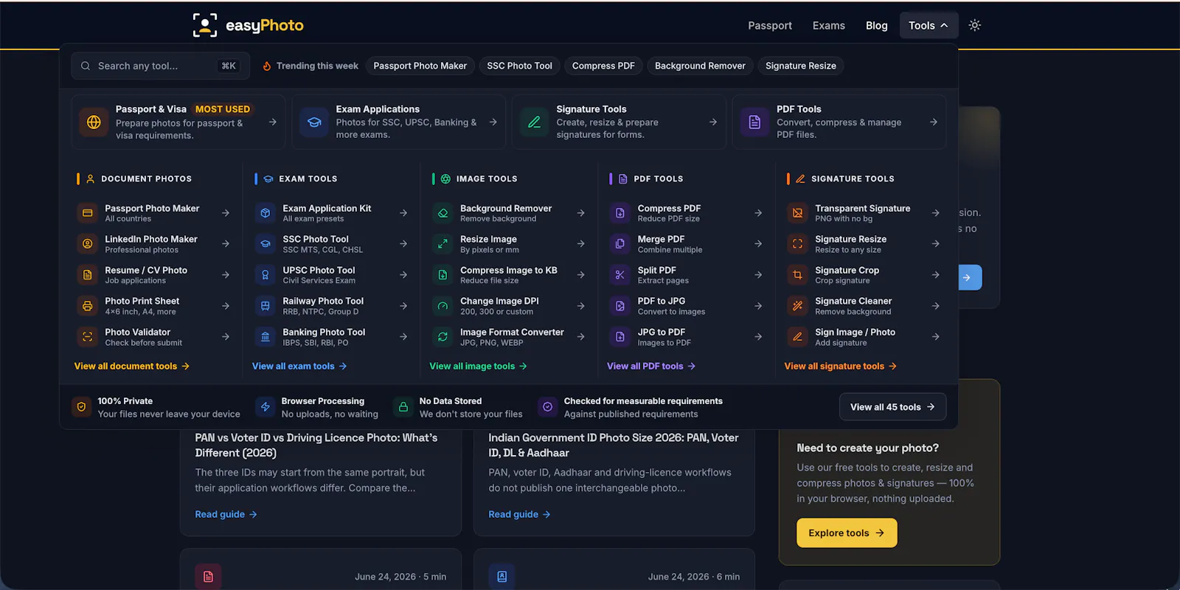Screen dimensions: 1180x590
Task: Open the Blog nav item
Action: click(x=876, y=25)
